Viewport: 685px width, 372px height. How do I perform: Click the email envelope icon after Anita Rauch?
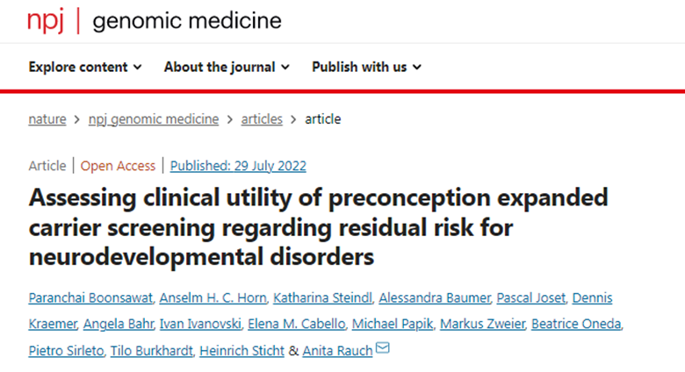point(382,349)
